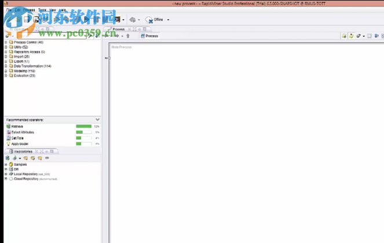Click the Main Process input port
Screen dimensions: 384x243
[x=109, y=58]
